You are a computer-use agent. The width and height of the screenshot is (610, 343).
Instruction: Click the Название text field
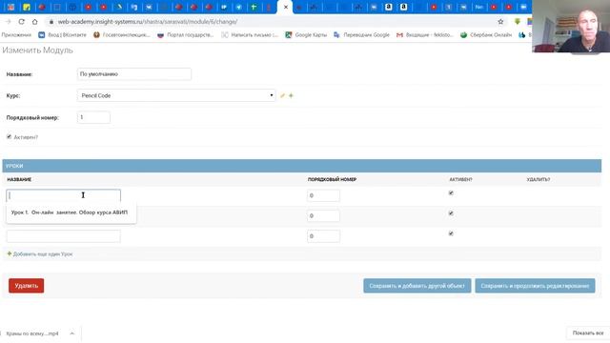(134, 74)
